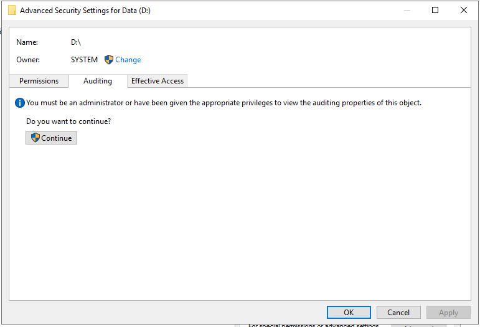Viewport: 480px width, 327px height.
Task: Click the folder icon in the title bar
Action: pos(12,10)
